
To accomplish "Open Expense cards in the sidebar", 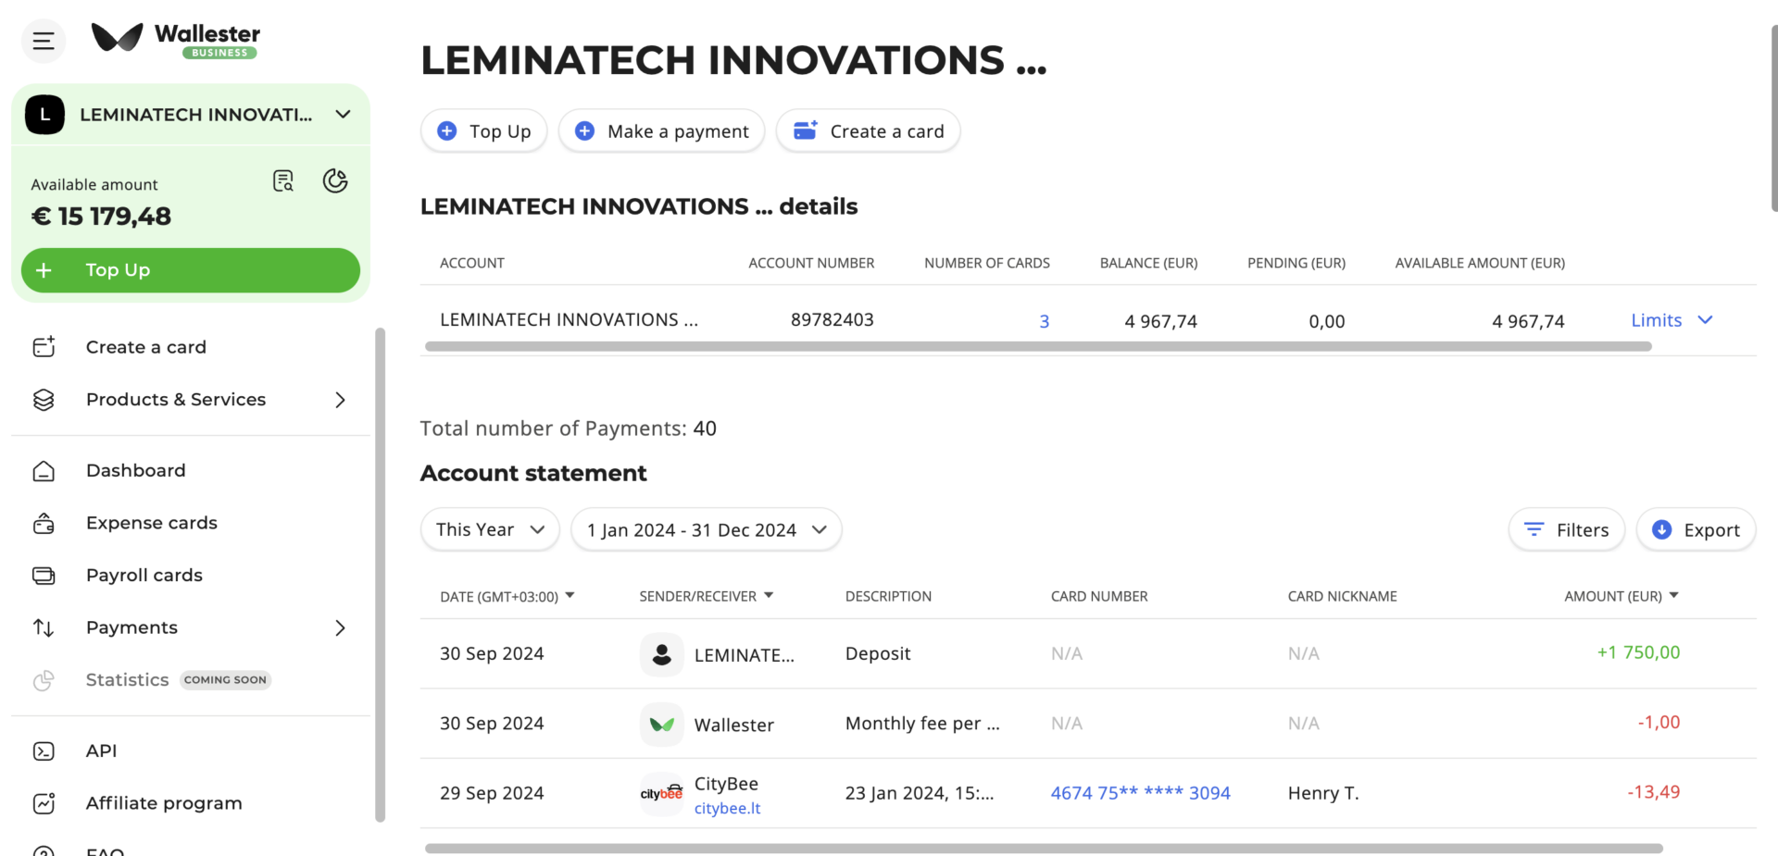I will coord(151,523).
